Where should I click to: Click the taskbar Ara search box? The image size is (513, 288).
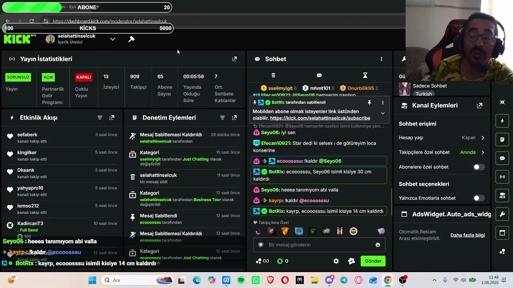pos(137,280)
